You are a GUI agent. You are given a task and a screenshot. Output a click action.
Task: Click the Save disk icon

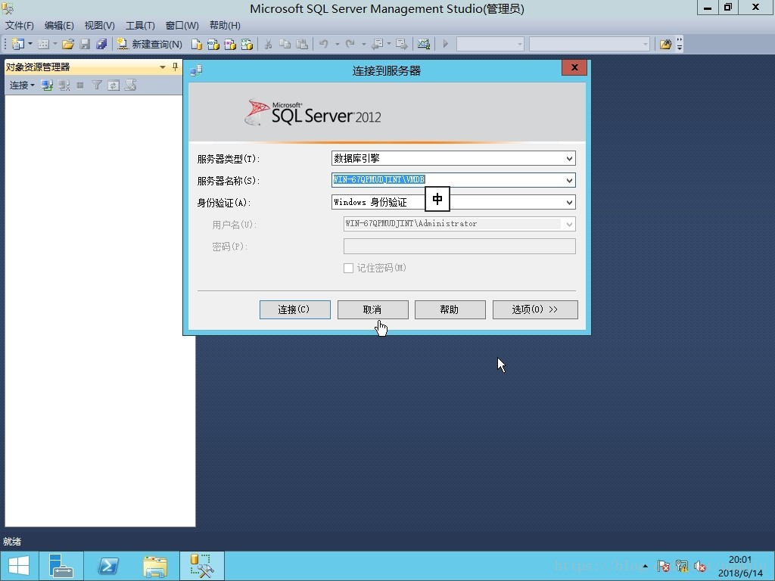click(x=85, y=44)
